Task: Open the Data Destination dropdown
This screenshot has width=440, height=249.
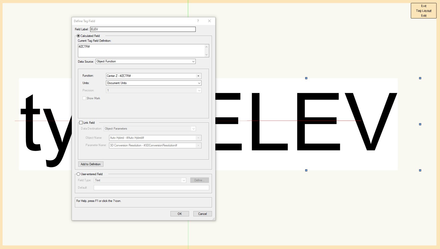Action: [x=193, y=129]
